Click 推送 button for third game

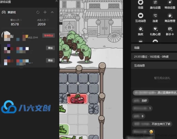(50, 60)
